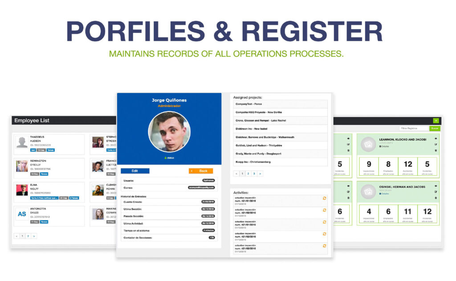This screenshot has width=456, height=281.
Task: Click edit icon on Osinski, Herman and Jacobs card
Action: click(x=436, y=192)
